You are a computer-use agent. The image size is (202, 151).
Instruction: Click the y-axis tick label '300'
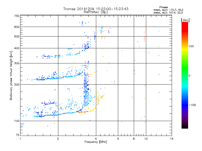(x=17, y=63)
